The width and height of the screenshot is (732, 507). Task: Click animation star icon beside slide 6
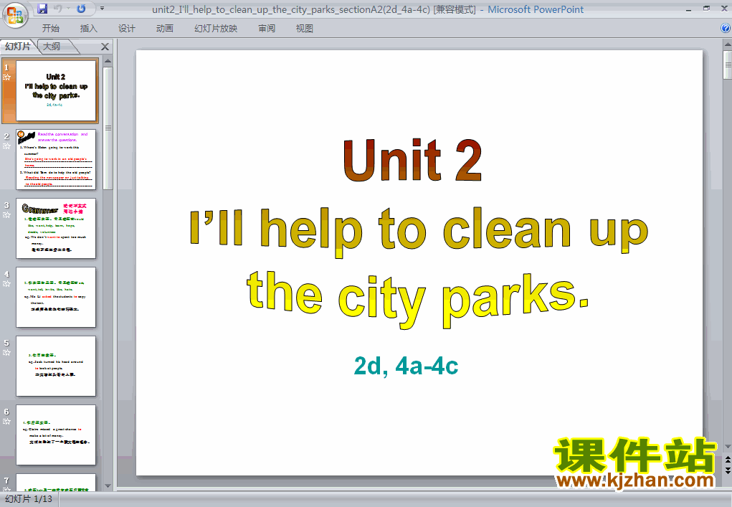pos(6,422)
